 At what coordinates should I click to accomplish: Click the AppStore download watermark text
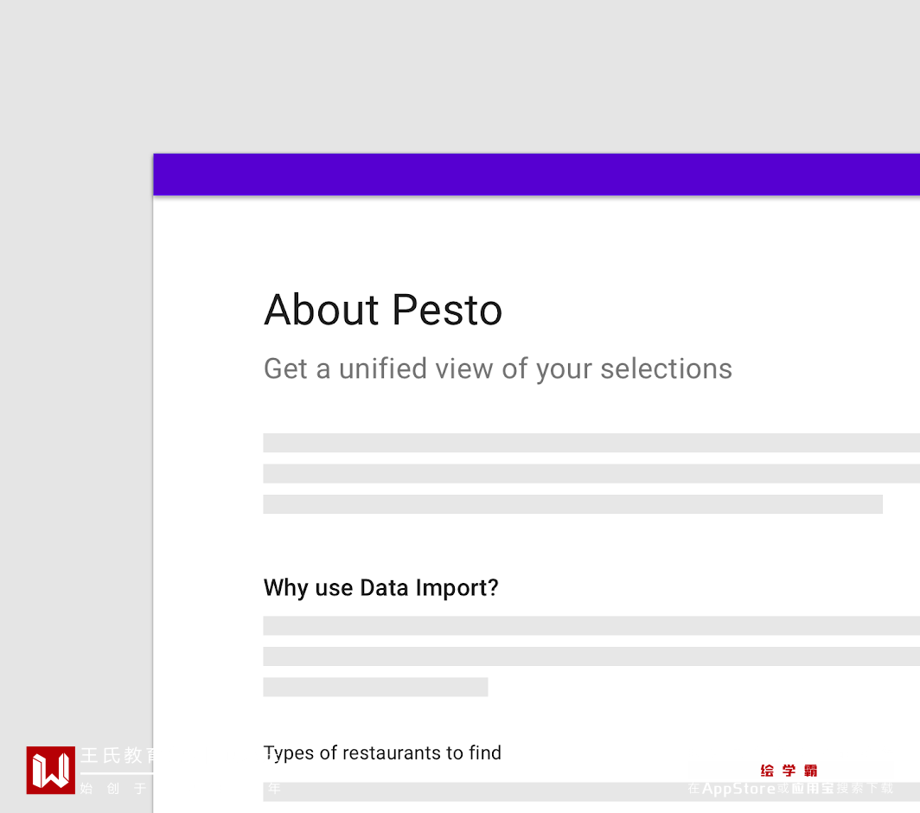click(789, 789)
